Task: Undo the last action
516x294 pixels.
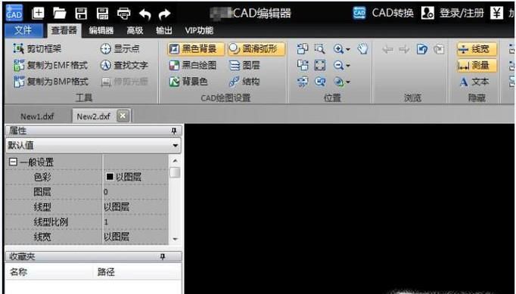Action: tap(145, 14)
